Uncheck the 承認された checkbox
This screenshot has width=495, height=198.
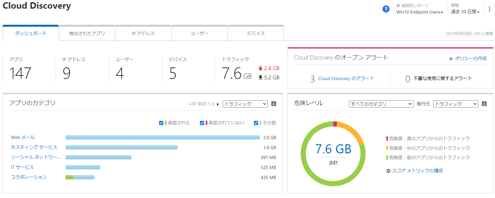click(161, 123)
